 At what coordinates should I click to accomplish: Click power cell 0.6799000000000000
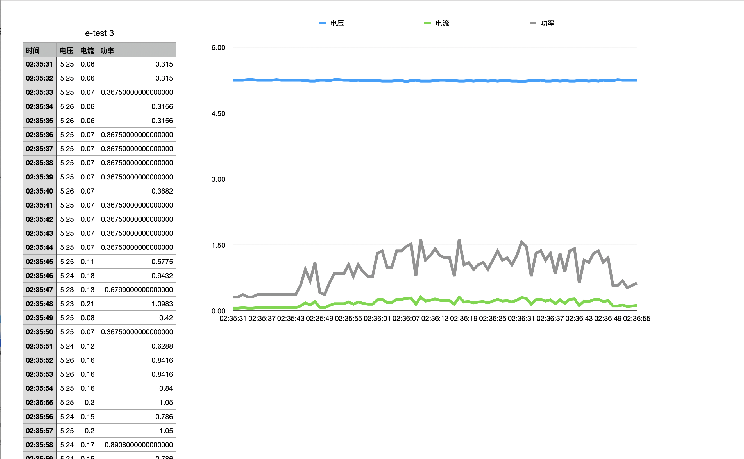[137, 290]
